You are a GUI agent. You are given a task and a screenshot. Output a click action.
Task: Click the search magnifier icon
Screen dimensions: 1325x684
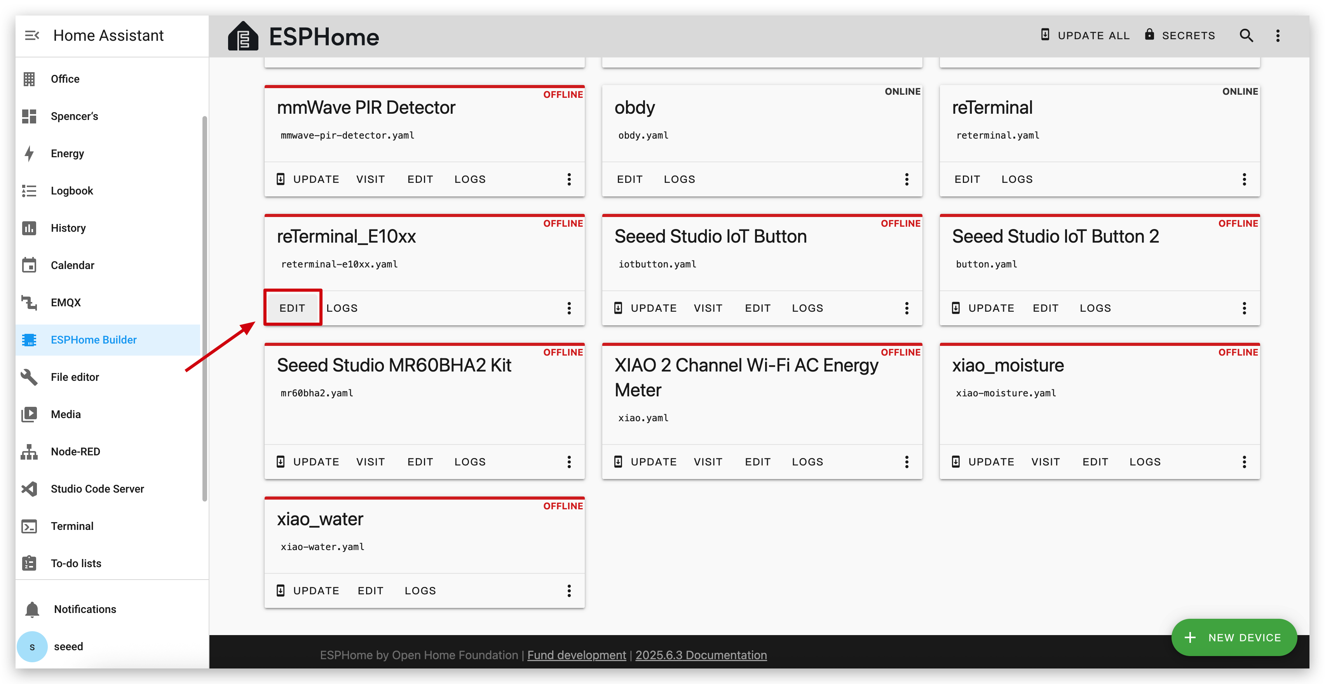pyautogui.click(x=1245, y=35)
